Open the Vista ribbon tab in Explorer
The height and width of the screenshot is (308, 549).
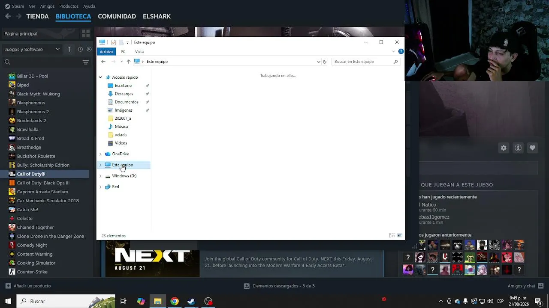click(139, 52)
